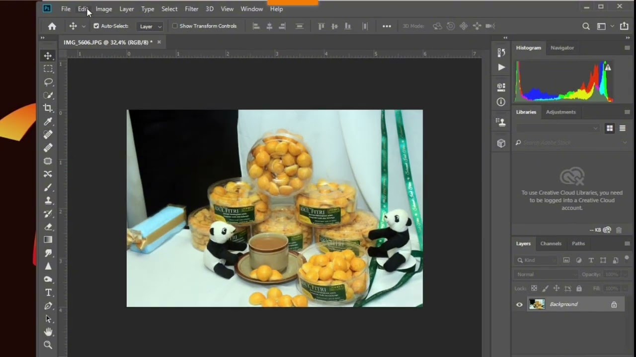The width and height of the screenshot is (636, 357).
Task: Open the Histogram panel menu
Action: pyautogui.click(x=627, y=48)
